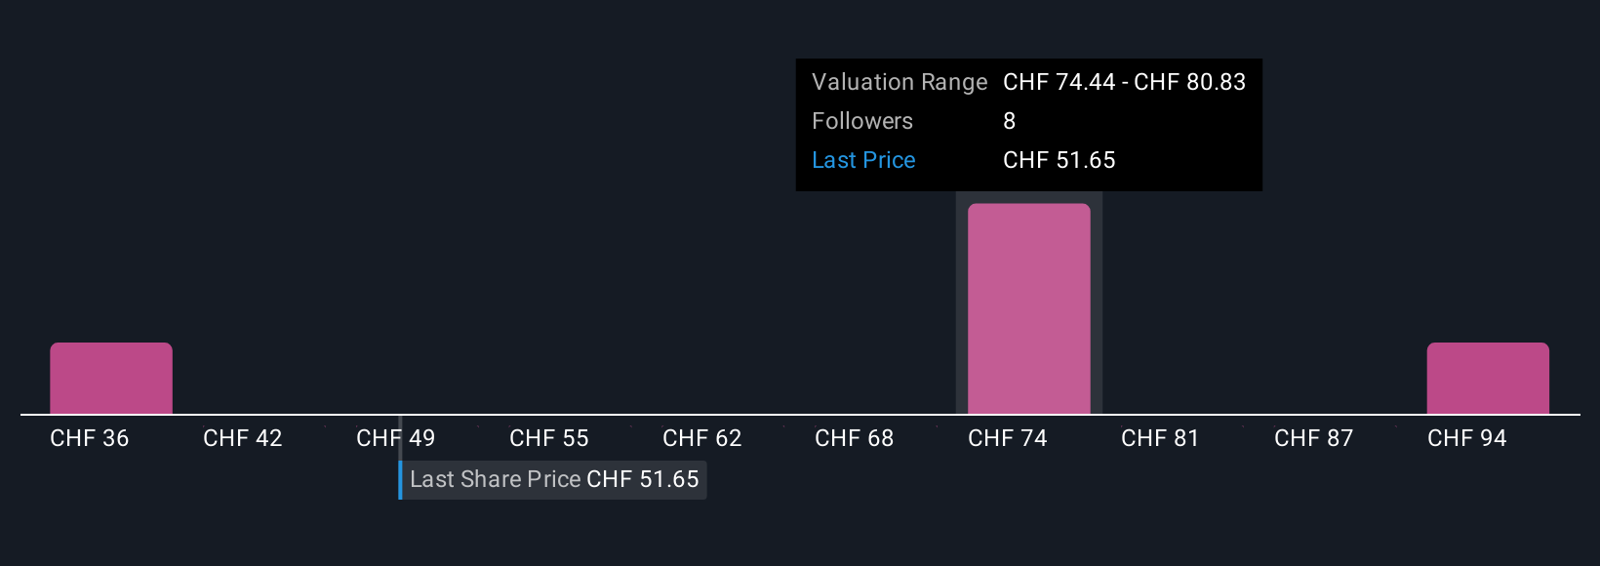Click the CHF 94 axis label
Image resolution: width=1600 pixels, height=566 pixels.
tap(1467, 438)
